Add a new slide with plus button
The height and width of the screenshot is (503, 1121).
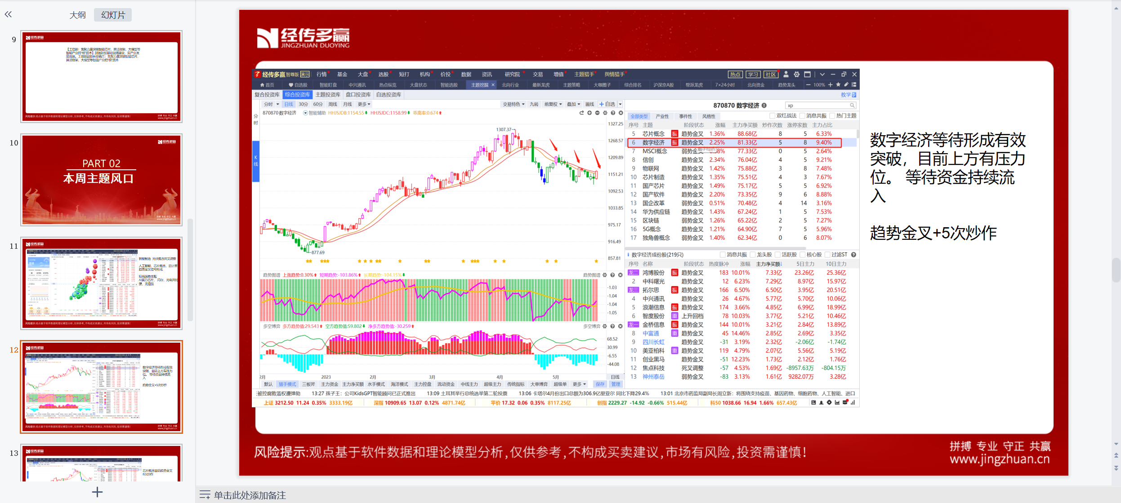click(x=97, y=492)
